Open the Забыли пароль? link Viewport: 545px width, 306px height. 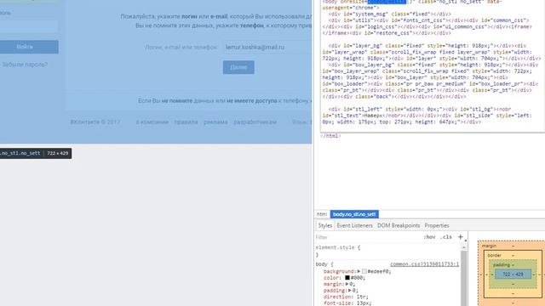click(25, 65)
